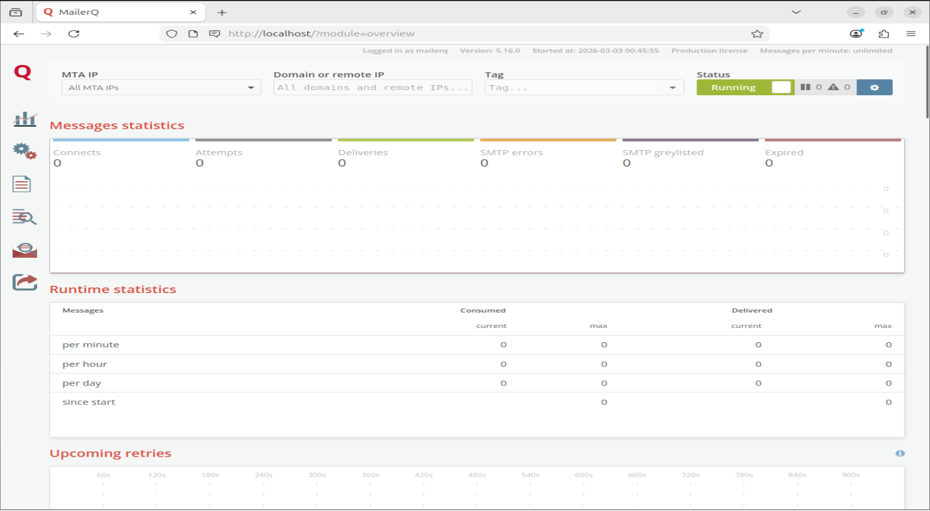The width and height of the screenshot is (930, 511).
Task: Open the share arrow module in sidebar
Action: 25,282
